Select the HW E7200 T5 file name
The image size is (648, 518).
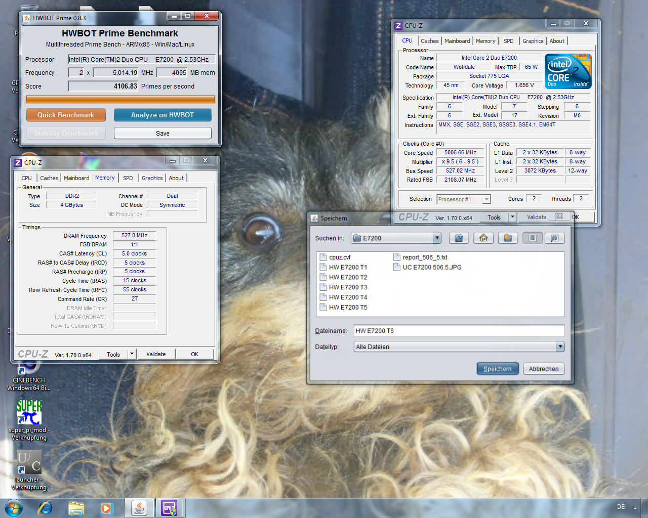coord(348,308)
